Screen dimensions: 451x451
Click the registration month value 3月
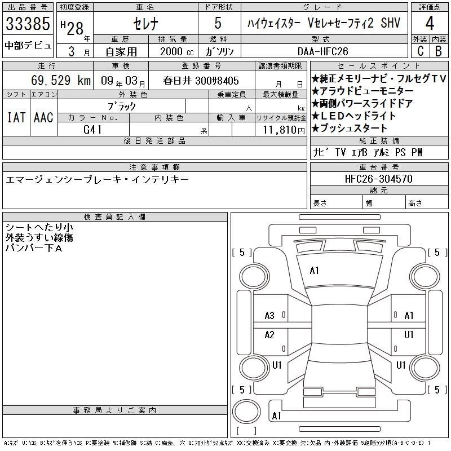[x=79, y=51]
